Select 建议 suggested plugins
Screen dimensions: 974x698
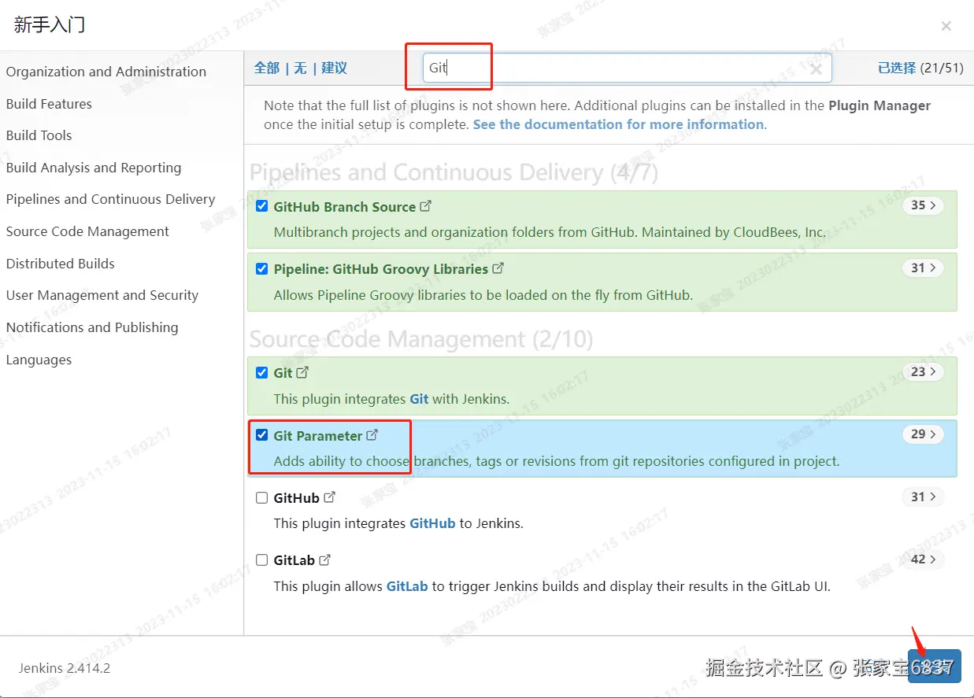(x=334, y=68)
